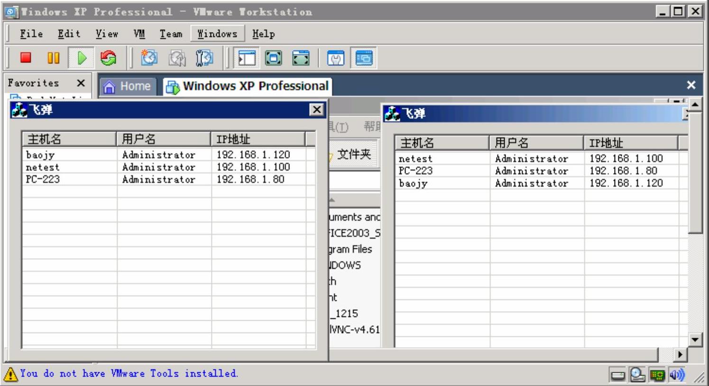Open the Team menu
Viewport: 709px width, 386px height.
pyautogui.click(x=171, y=34)
